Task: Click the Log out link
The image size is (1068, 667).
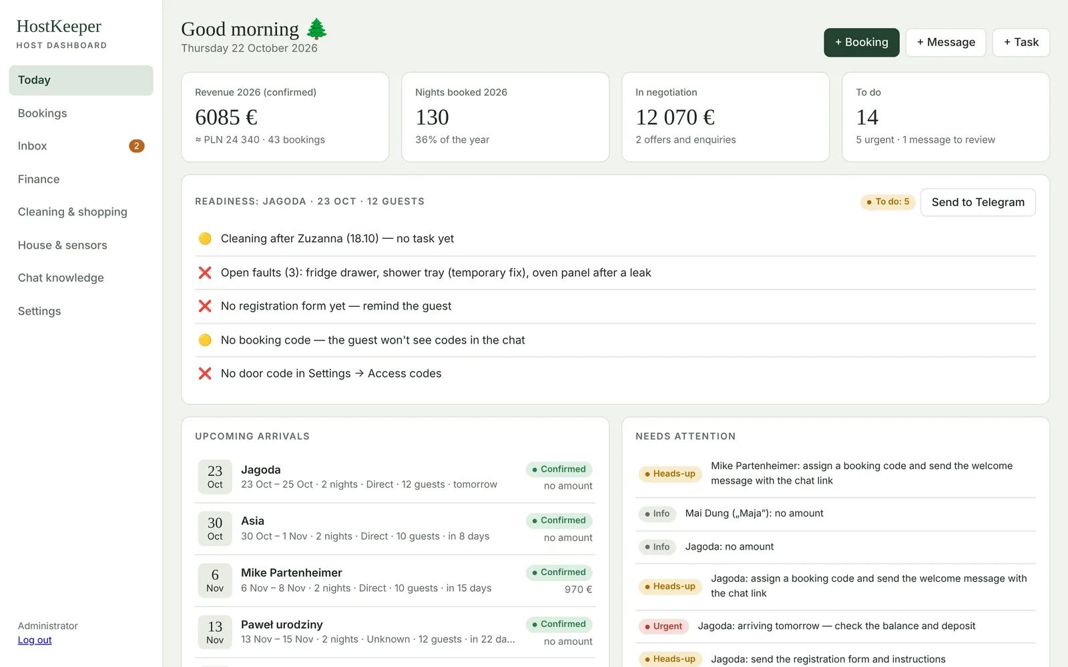Action: point(35,640)
